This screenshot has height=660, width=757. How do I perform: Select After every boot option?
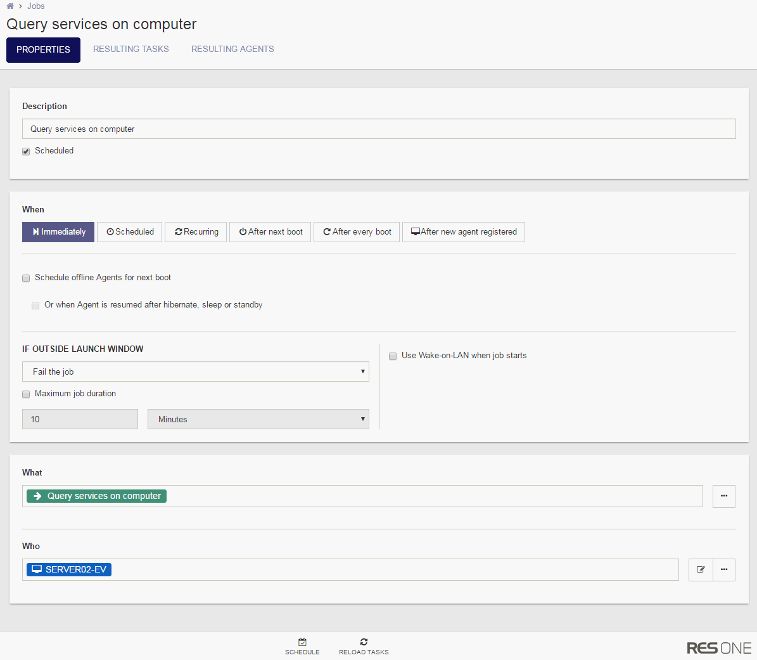(357, 232)
